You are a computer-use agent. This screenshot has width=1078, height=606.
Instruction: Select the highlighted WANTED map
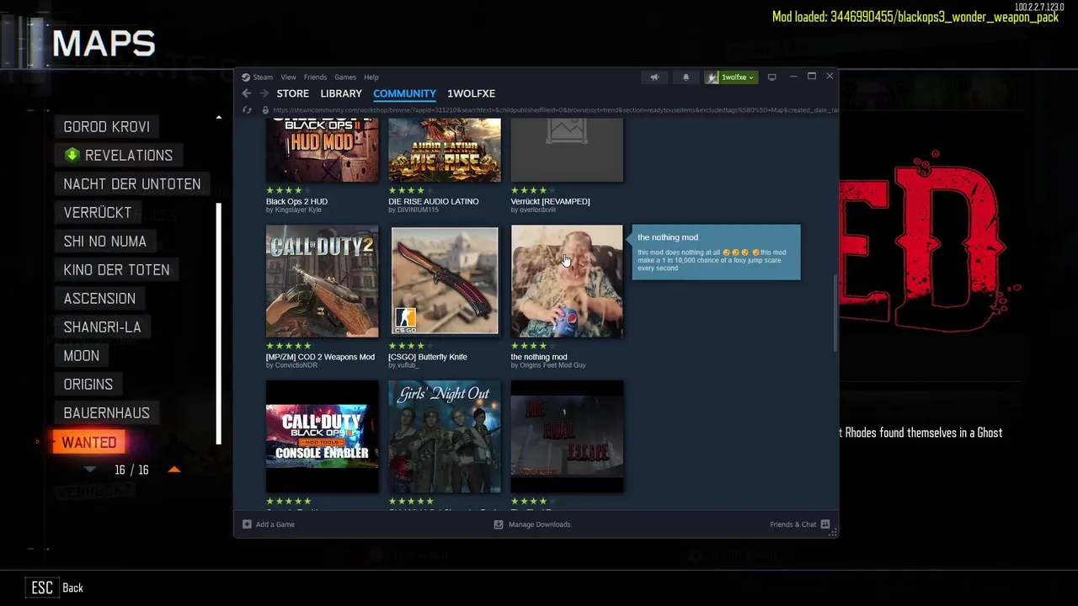[89, 442]
